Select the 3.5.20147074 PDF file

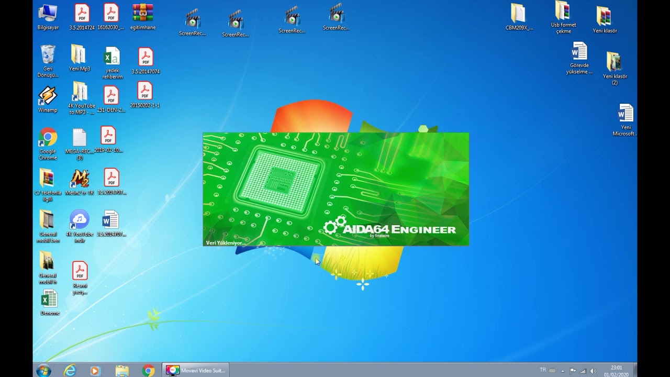pyautogui.click(x=146, y=61)
